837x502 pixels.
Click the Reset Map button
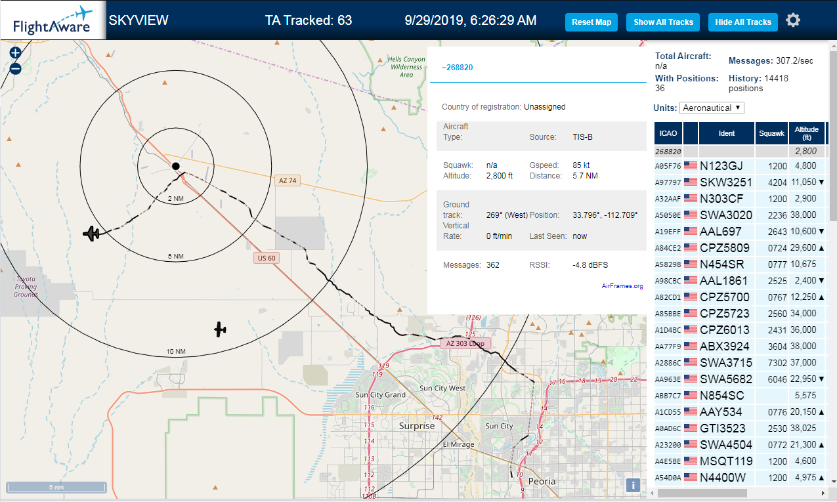click(x=591, y=22)
